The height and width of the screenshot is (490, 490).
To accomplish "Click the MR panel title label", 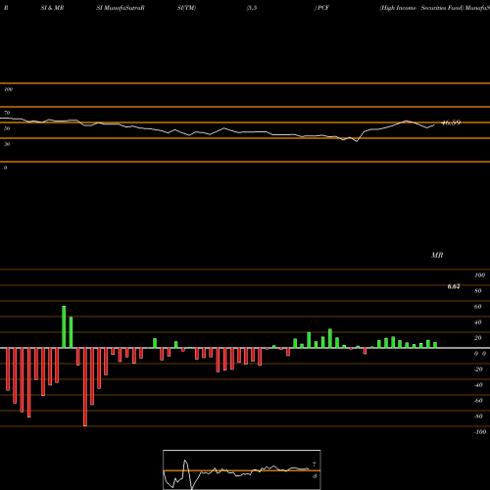I will click(437, 255).
